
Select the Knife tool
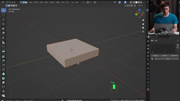pyautogui.click(x=4, y=70)
